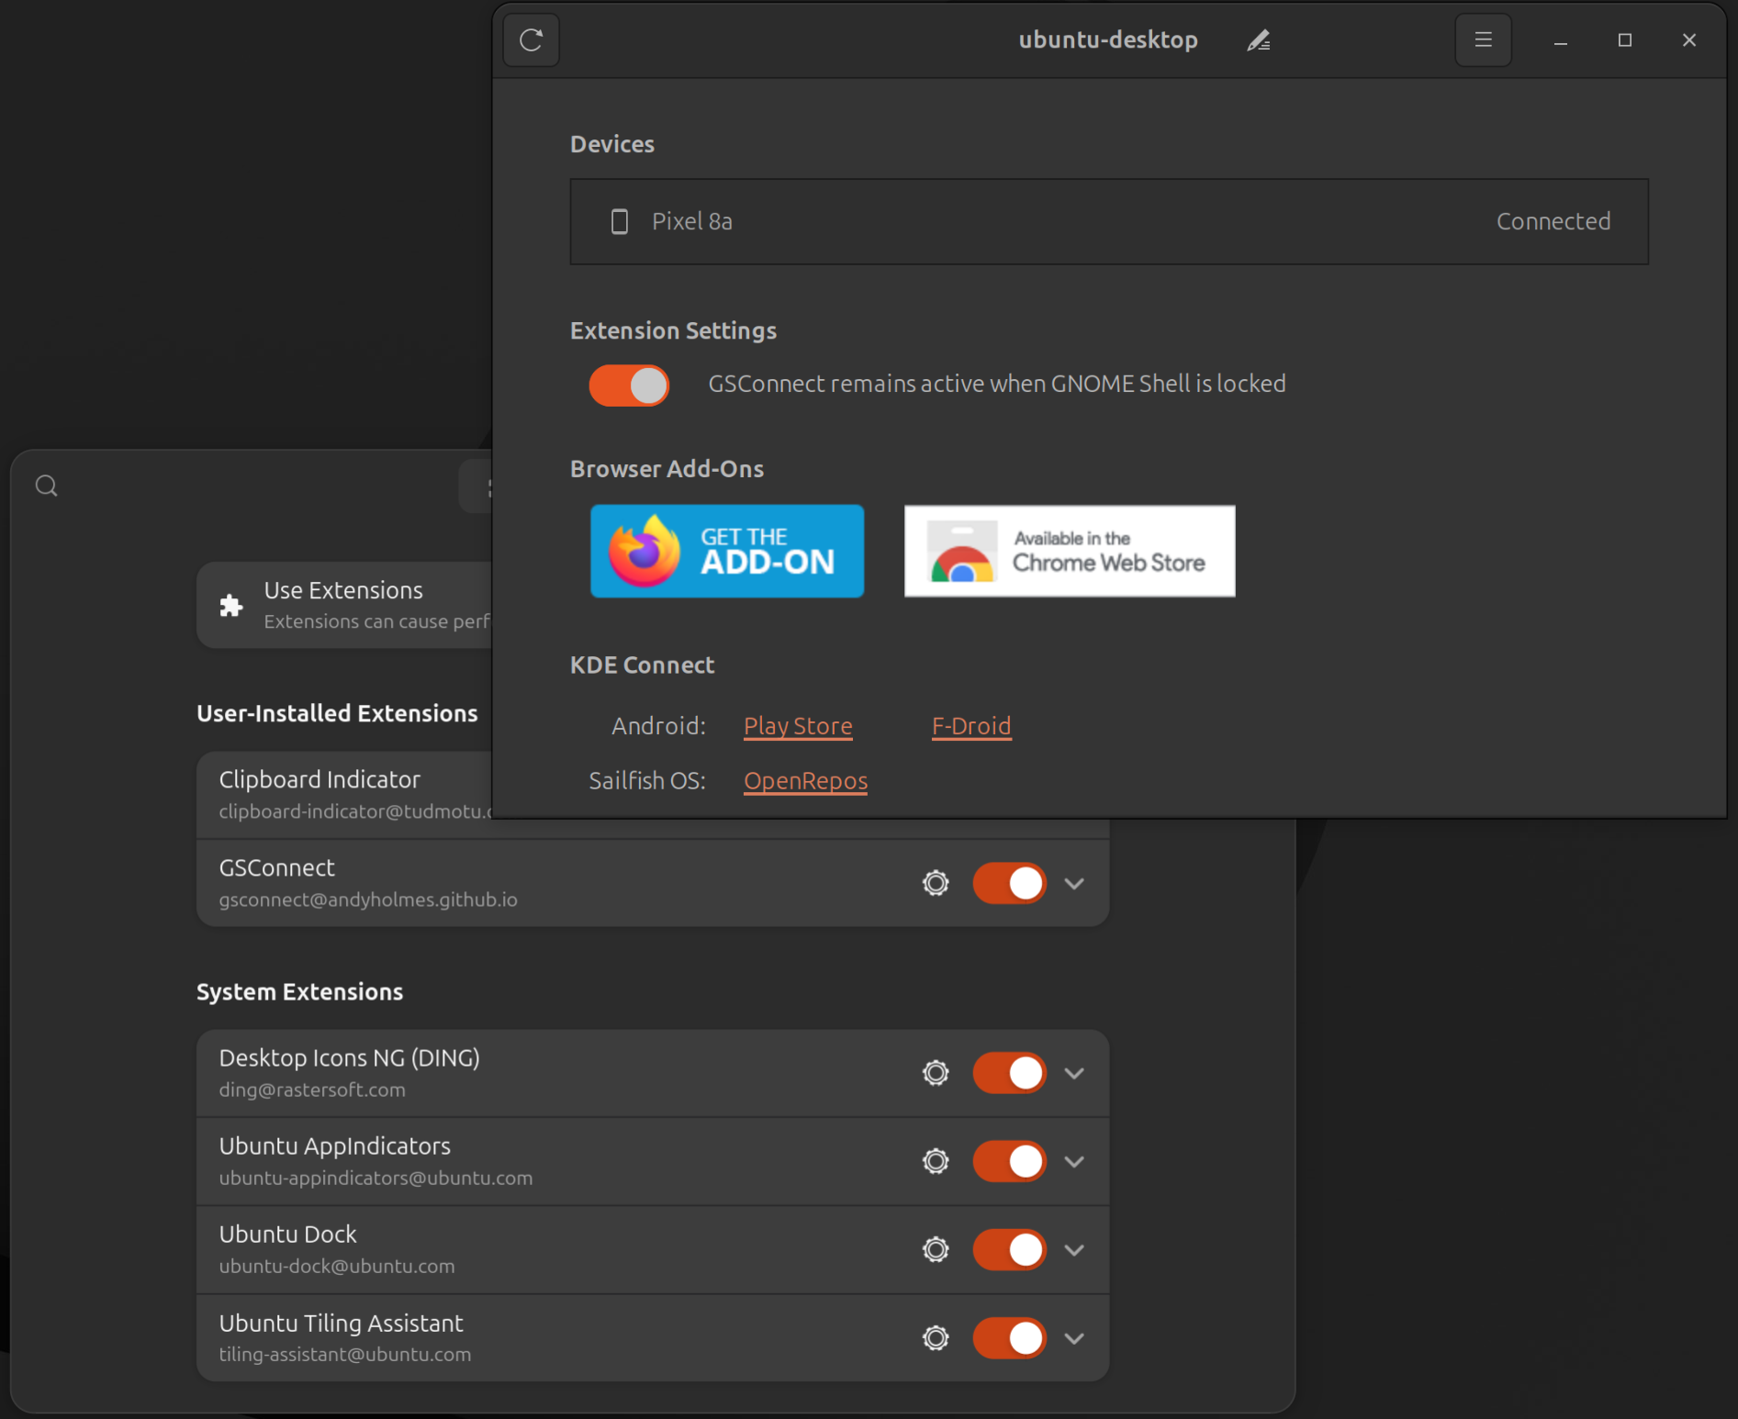Select the Clipboard Indicator extension row
The width and height of the screenshot is (1738, 1419).
point(344,795)
